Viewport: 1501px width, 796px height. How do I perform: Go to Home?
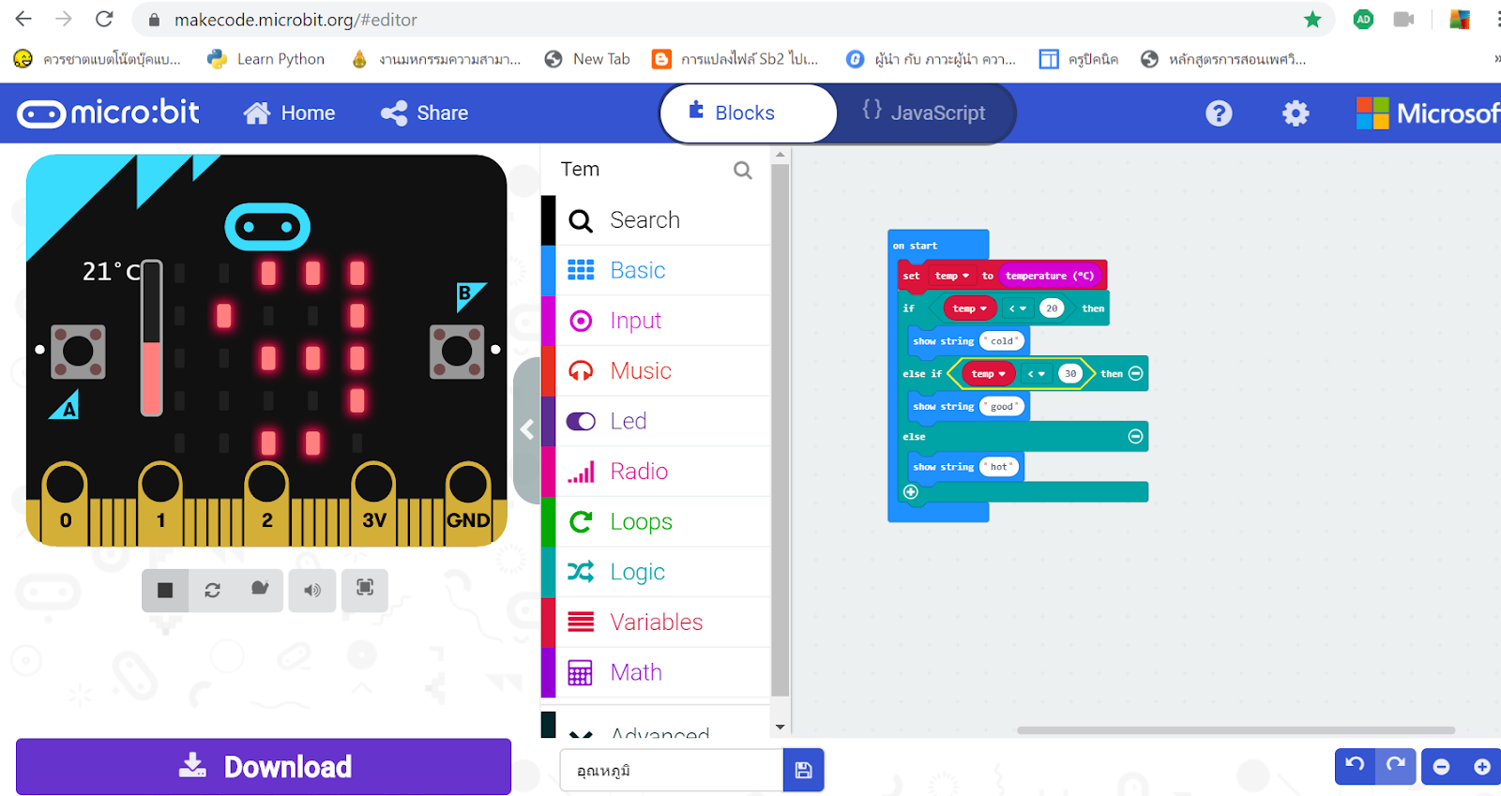click(x=289, y=113)
